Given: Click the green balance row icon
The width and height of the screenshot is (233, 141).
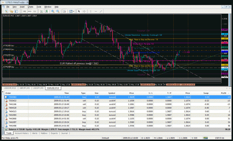Looking at the screenshot, I should [6, 129].
